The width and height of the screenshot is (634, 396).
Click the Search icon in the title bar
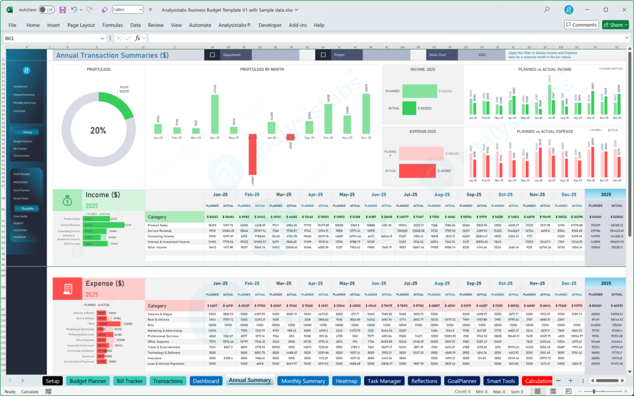[x=547, y=10]
